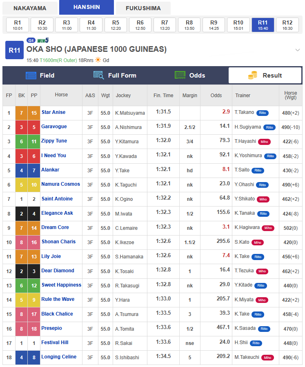Click jockey C.Lemaire name
Viewport: 305px width, 367px height.
127,228
